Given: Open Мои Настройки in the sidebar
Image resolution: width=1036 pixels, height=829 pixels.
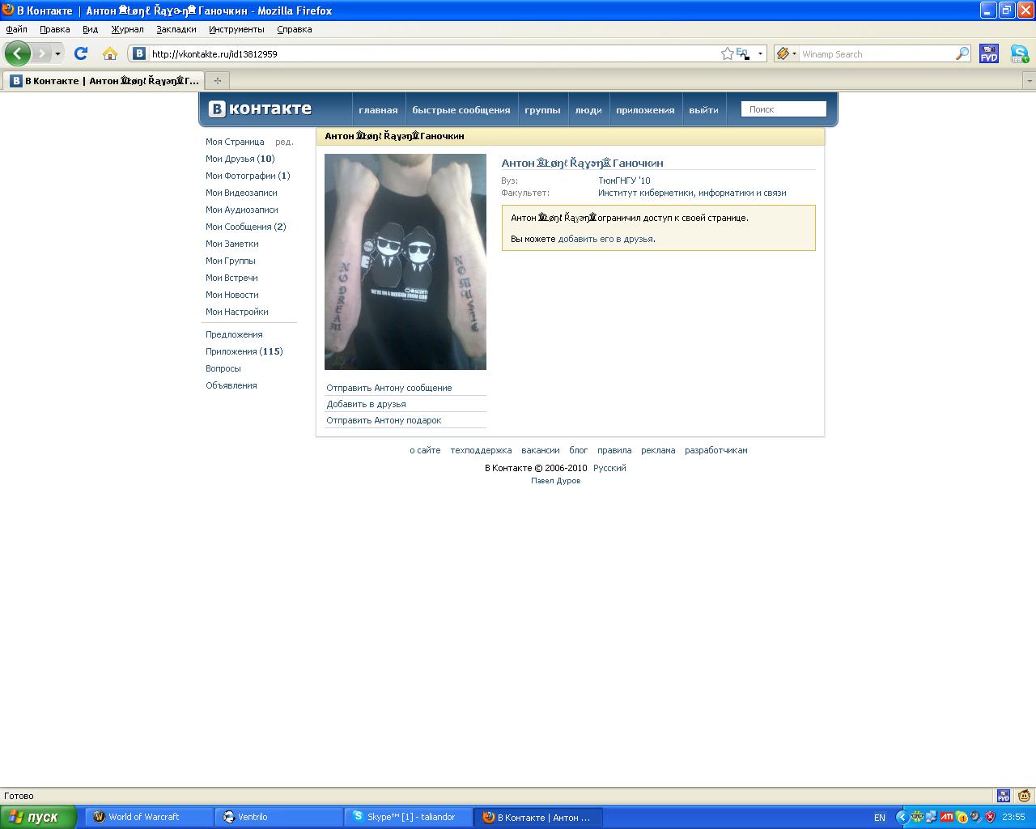Looking at the screenshot, I should coord(237,312).
